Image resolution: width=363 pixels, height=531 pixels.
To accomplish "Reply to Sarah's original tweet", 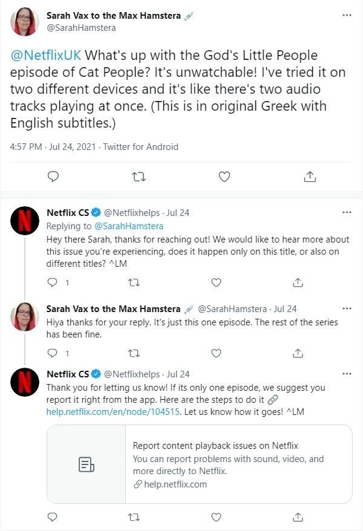I will (x=53, y=177).
